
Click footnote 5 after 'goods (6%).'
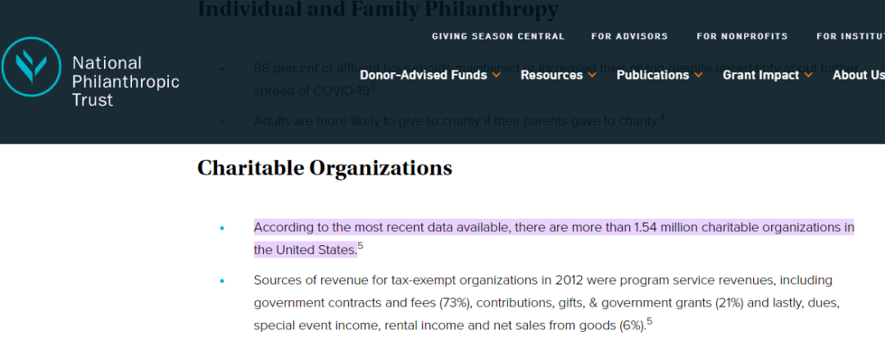click(x=650, y=322)
